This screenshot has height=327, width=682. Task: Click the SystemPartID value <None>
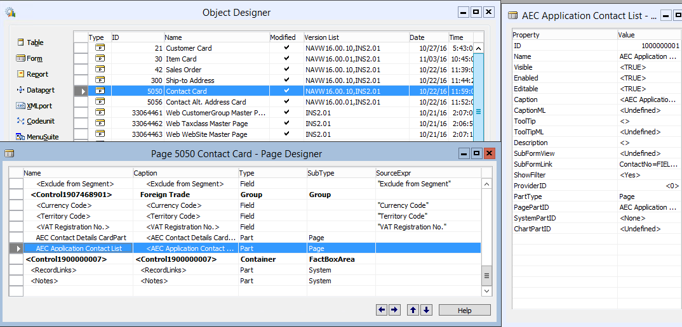click(650, 218)
